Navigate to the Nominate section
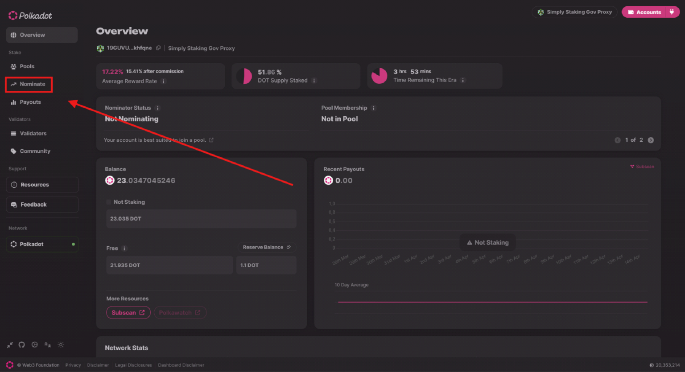The image size is (685, 372). pos(29,84)
